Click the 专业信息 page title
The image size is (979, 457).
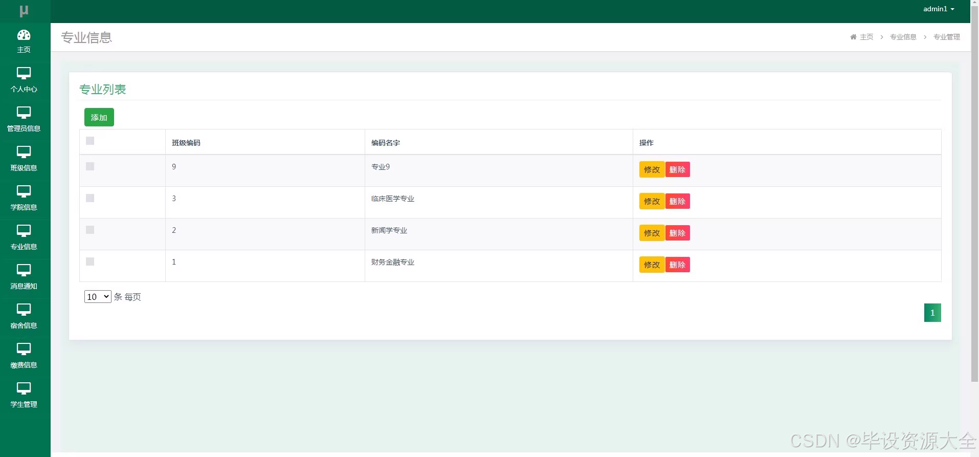[86, 37]
